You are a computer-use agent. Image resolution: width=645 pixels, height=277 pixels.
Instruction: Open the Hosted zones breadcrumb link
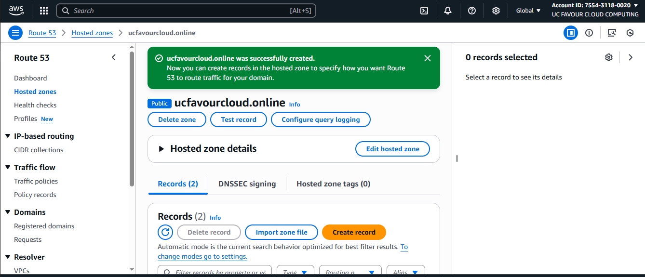pos(92,33)
